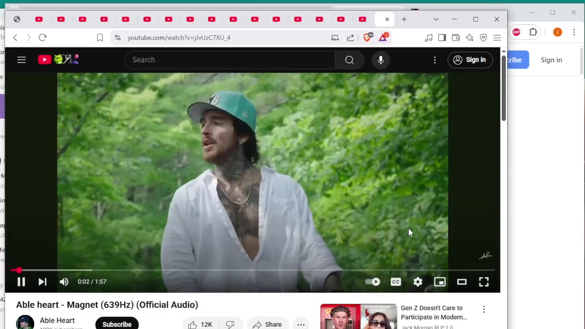This screenshot has width=585, height=329.
Task: Subscribe to Able Heart channel
Action: point(117,324)
